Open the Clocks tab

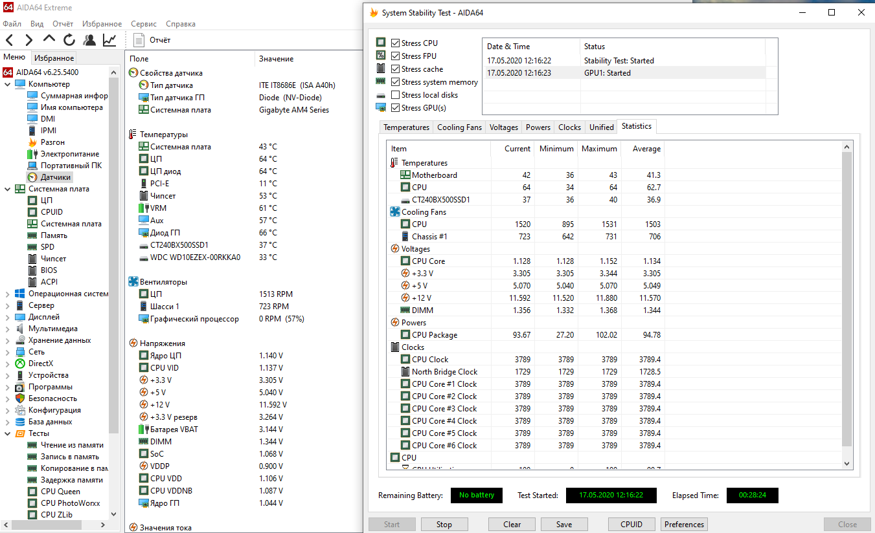point(569,127)
